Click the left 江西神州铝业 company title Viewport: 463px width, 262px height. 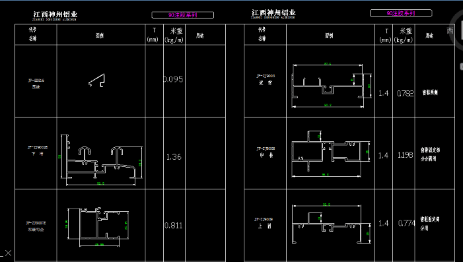pyautogui.click(x=55, y=16)
